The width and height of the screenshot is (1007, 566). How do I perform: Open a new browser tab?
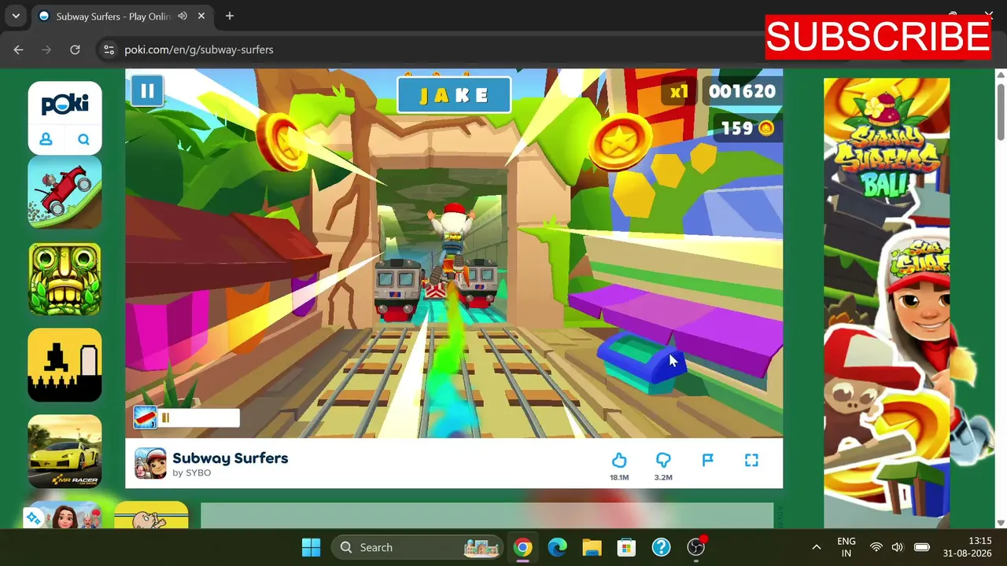point(229,16)
